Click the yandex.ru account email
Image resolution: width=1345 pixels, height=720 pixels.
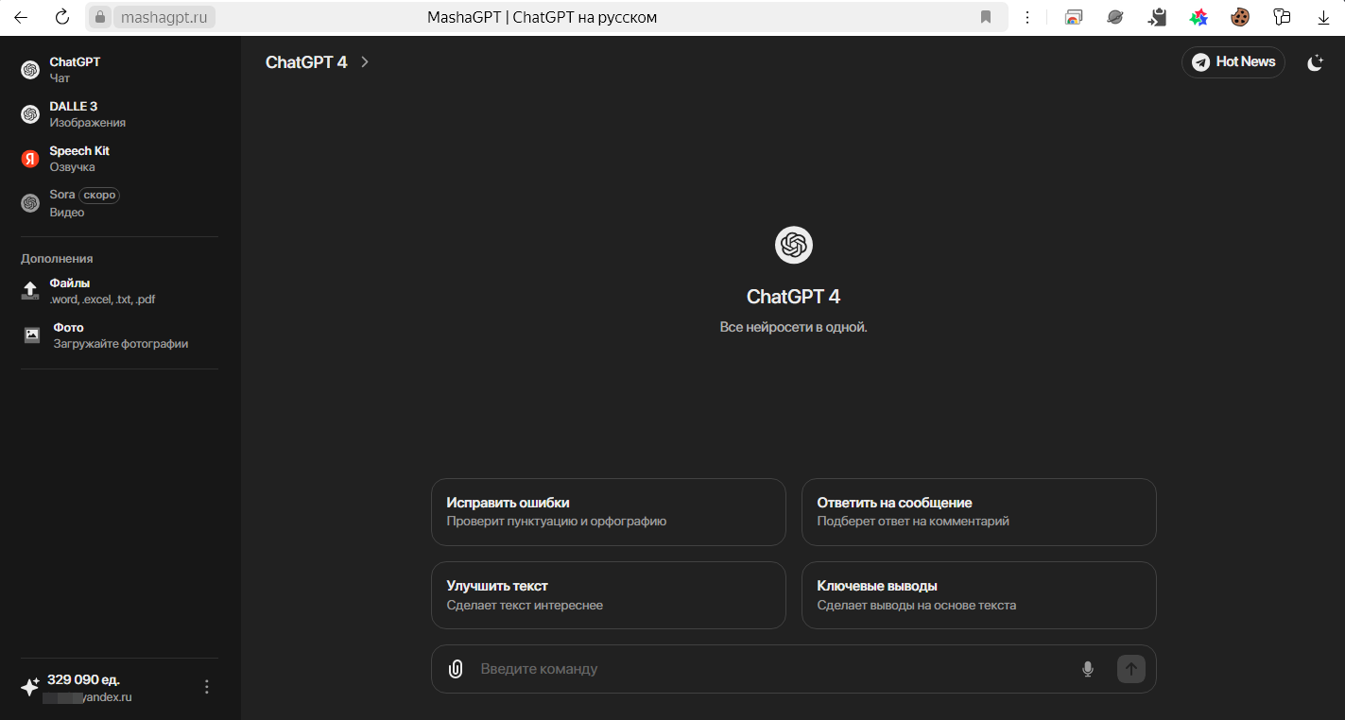(89, 697)
